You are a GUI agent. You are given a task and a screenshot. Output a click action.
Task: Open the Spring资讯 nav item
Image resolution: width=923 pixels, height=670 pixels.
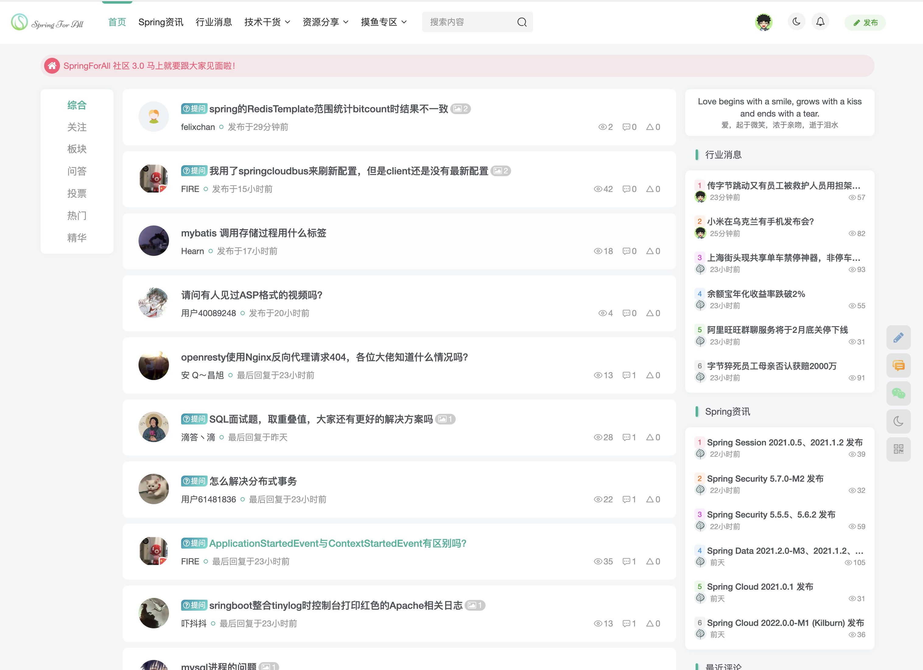161,22
